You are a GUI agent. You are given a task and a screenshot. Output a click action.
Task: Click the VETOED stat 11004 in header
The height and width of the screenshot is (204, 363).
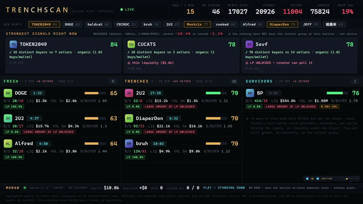point(293,9)
